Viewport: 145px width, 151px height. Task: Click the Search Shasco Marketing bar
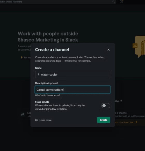pyautogui.click(x=58, y=2)
